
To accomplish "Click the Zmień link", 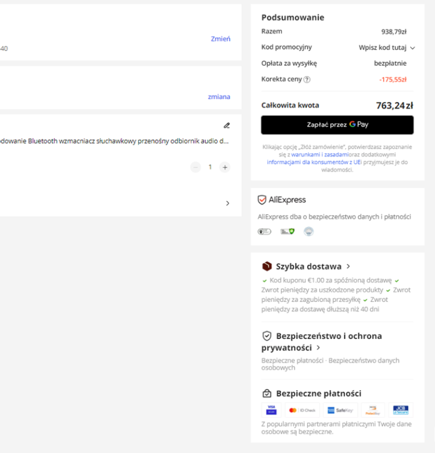I will [x=220, y=39].
